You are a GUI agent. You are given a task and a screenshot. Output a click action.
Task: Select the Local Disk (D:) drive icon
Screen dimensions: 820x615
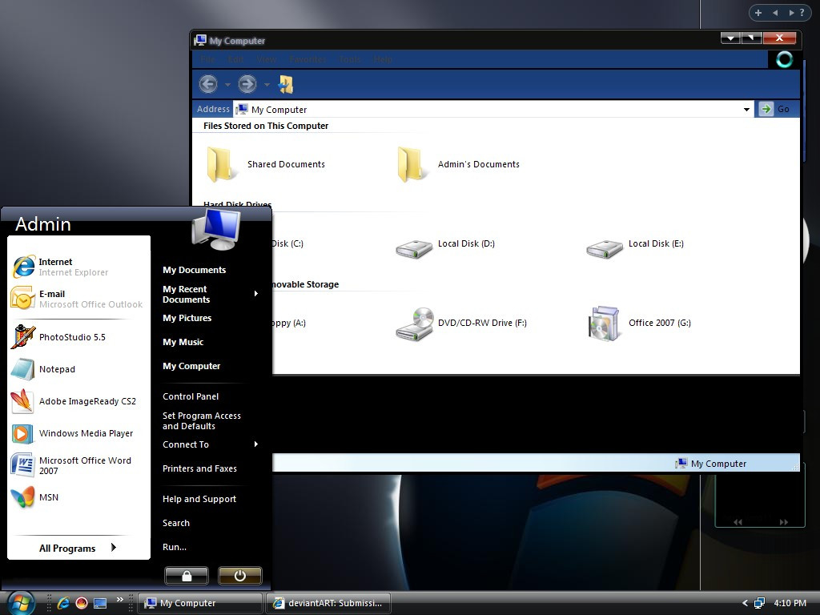415,247
